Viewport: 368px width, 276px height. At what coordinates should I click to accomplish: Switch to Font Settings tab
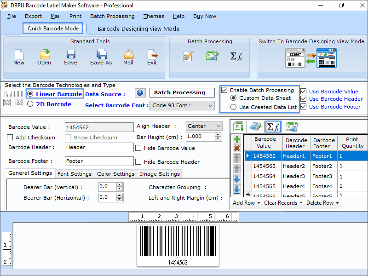75,174
